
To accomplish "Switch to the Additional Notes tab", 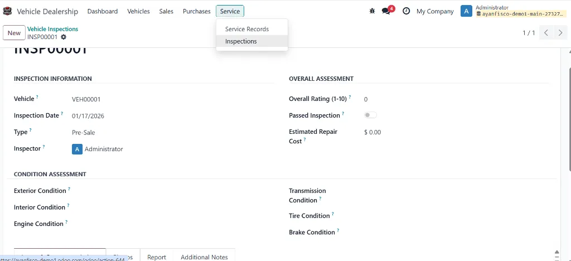I will (x=204, y=257).
